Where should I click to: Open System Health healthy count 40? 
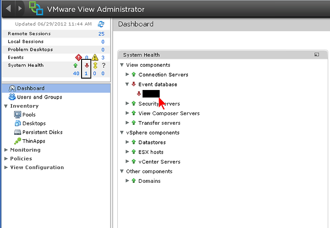tap(76, 74)
